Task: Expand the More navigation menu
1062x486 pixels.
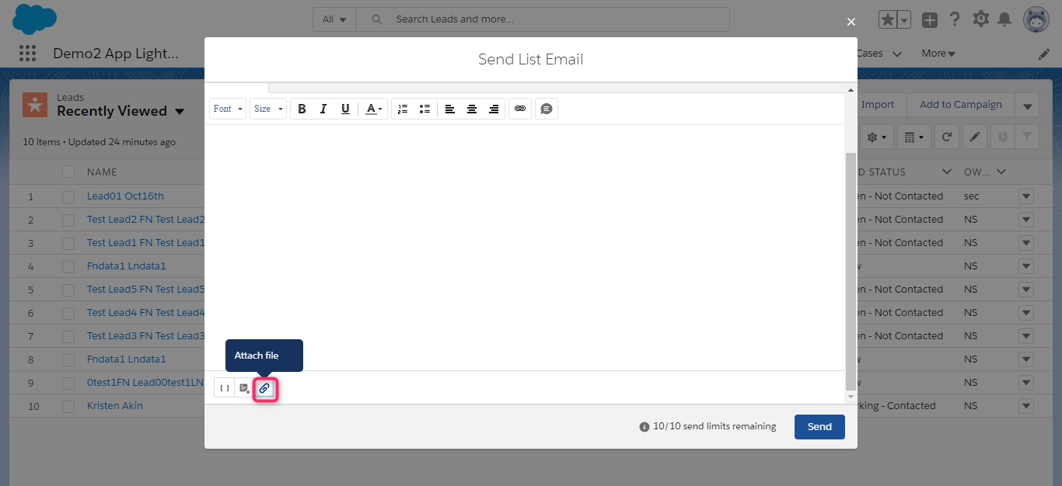Action: 938,54
